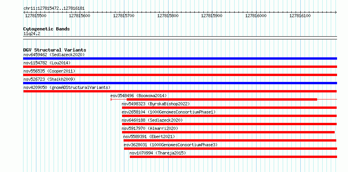Screen dimensions: 348x172
Task: Open the nsv5917970 (Almarri2020) label
Action: (150, 128)
